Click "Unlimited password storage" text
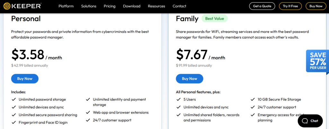The height and width of the screenshot is (129, 329). click(42, 99)
